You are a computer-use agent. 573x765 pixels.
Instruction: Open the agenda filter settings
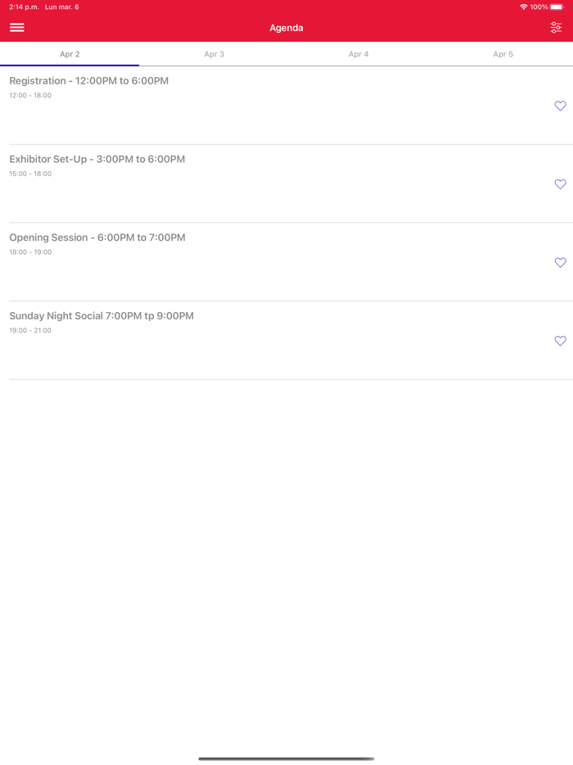(x=557, y=28)
